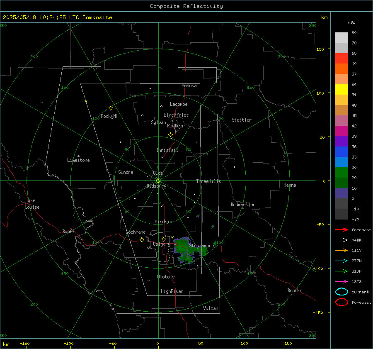Select the cyan current ellipse symbol

(342, 292)
